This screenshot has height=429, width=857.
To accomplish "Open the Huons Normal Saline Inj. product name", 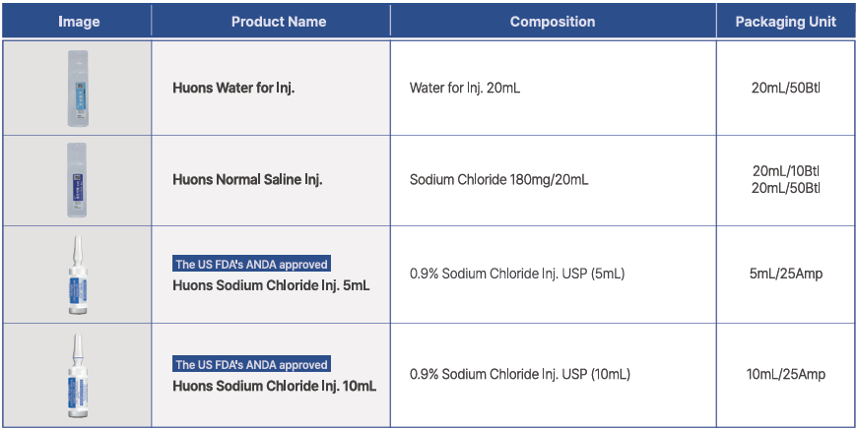I will click(247, 180).
